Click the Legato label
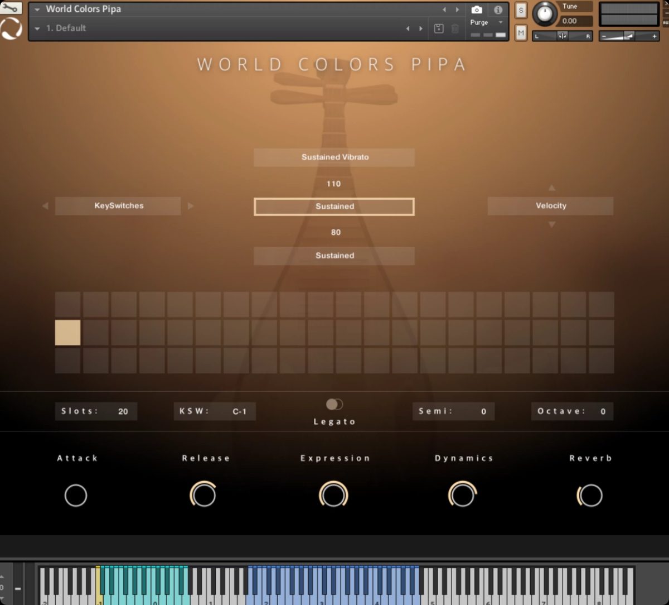Image resolution: width=669 pixels, height=605 pixels. 334,421
